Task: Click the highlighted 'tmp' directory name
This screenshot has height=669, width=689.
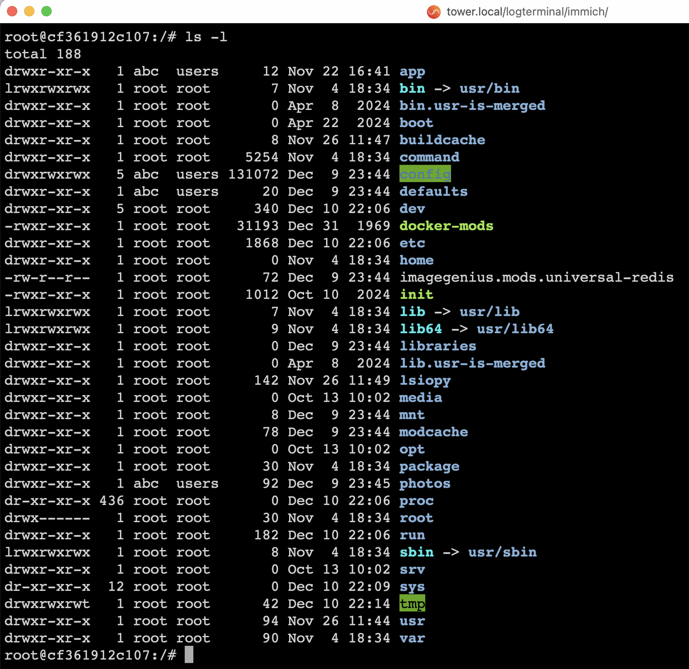Action: [412, 604]
